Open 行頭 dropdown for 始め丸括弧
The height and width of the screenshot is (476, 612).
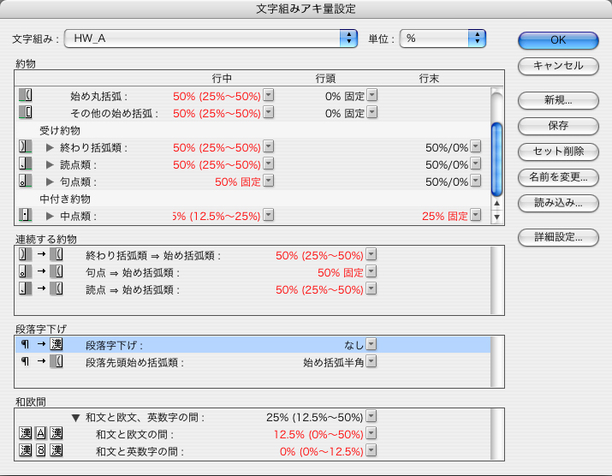pos(372,95)
